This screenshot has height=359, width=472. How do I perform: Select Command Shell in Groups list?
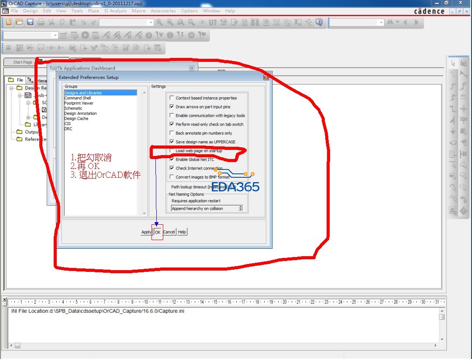tap(78, 98)
